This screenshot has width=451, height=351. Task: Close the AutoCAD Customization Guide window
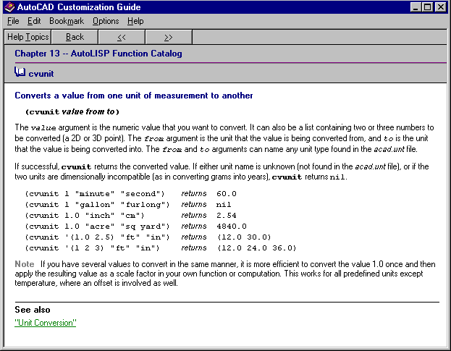point(441,7)
